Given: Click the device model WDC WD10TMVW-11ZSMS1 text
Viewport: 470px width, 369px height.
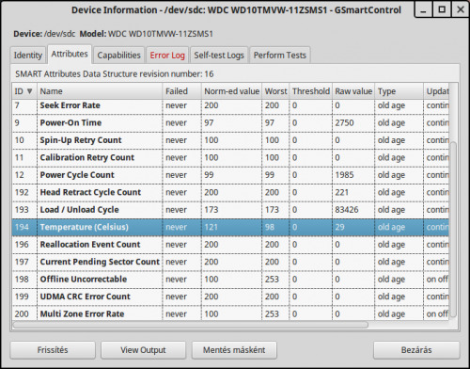Looking at the screenshot, I should click(161, 34).
